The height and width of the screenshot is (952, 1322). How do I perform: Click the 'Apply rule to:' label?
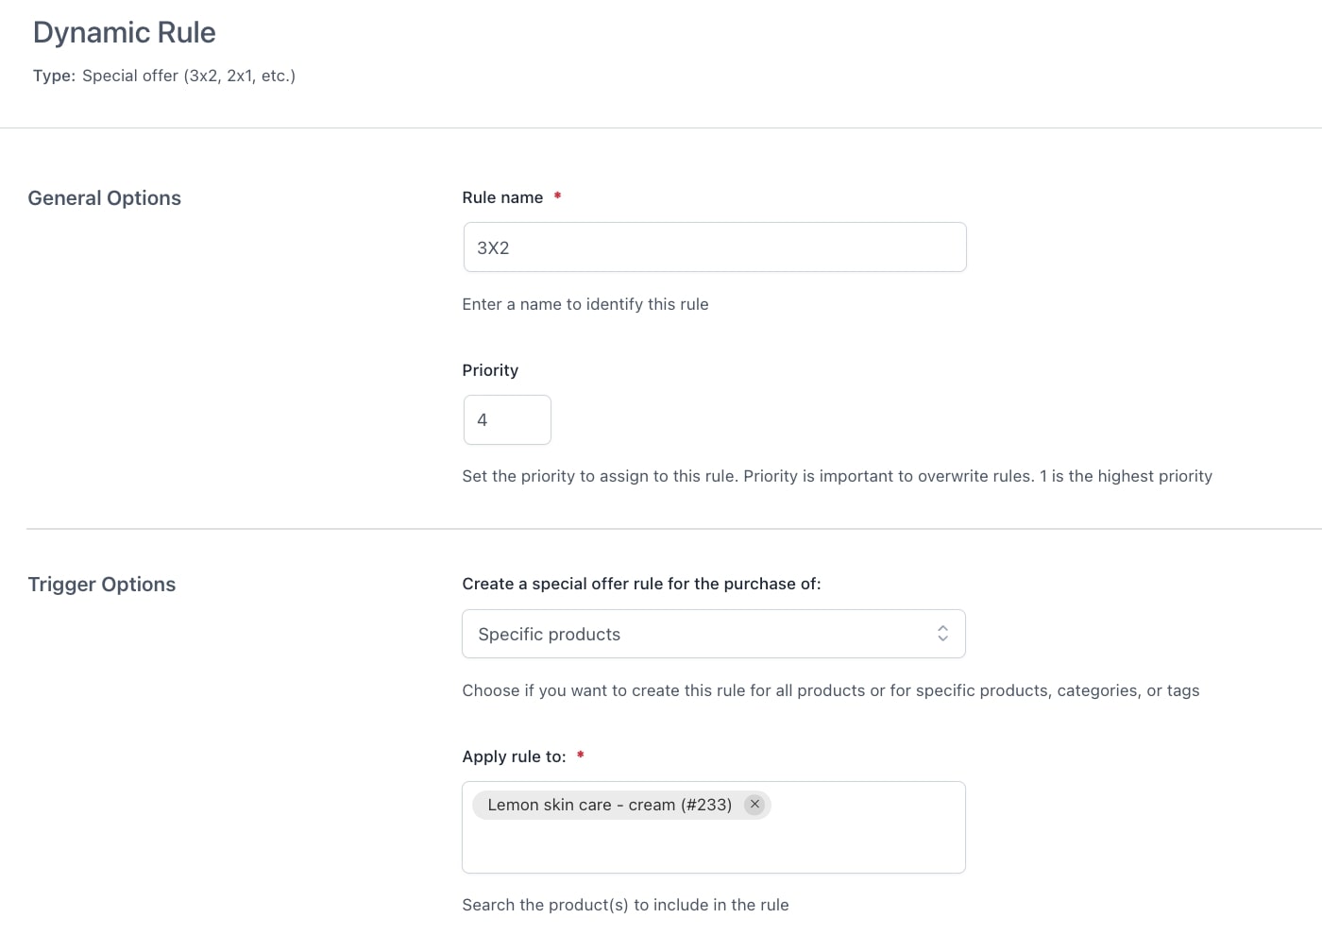(515, 756)
